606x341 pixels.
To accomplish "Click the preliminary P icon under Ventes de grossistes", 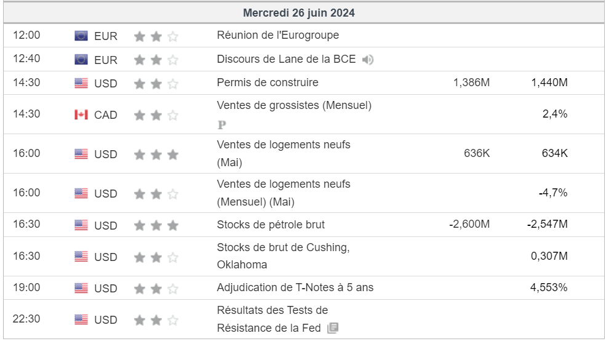I will pyautogui.click(x=222, y=125).
